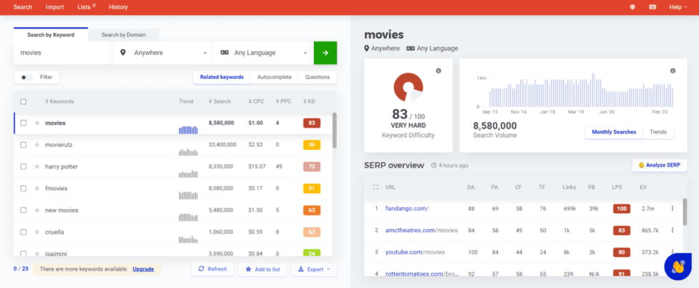Sort by KD column
The image size is (699, 288).
pyautogui.click(x=309, y=101)
